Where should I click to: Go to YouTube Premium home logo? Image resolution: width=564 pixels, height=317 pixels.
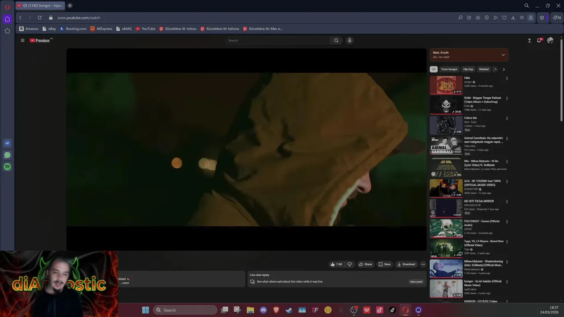[40, 41]
